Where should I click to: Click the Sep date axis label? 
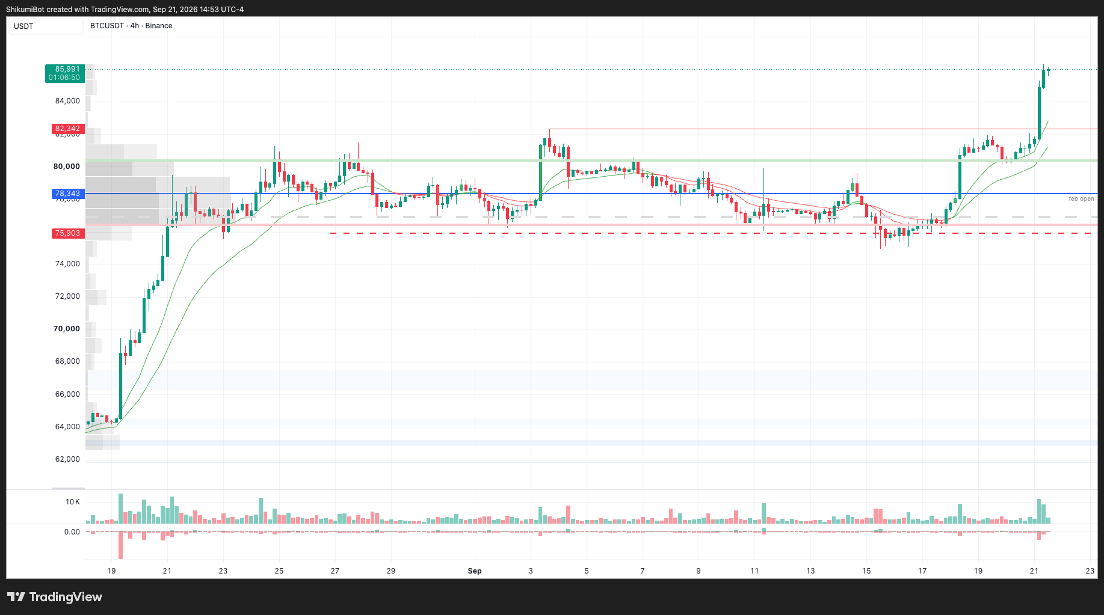[475, 571]
